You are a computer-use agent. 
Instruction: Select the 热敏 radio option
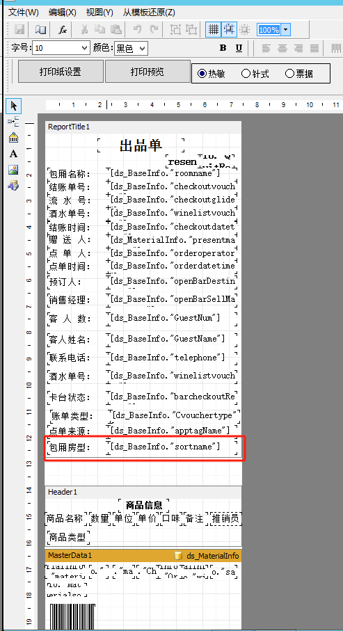[212, 74]
